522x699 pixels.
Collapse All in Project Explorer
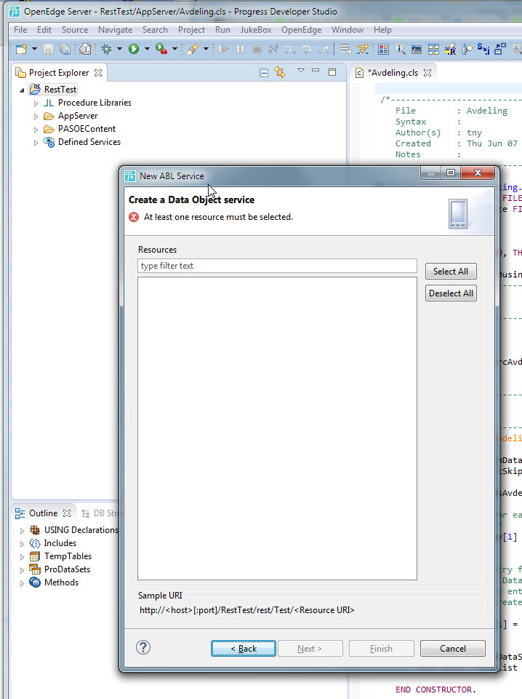pos(263,72)
